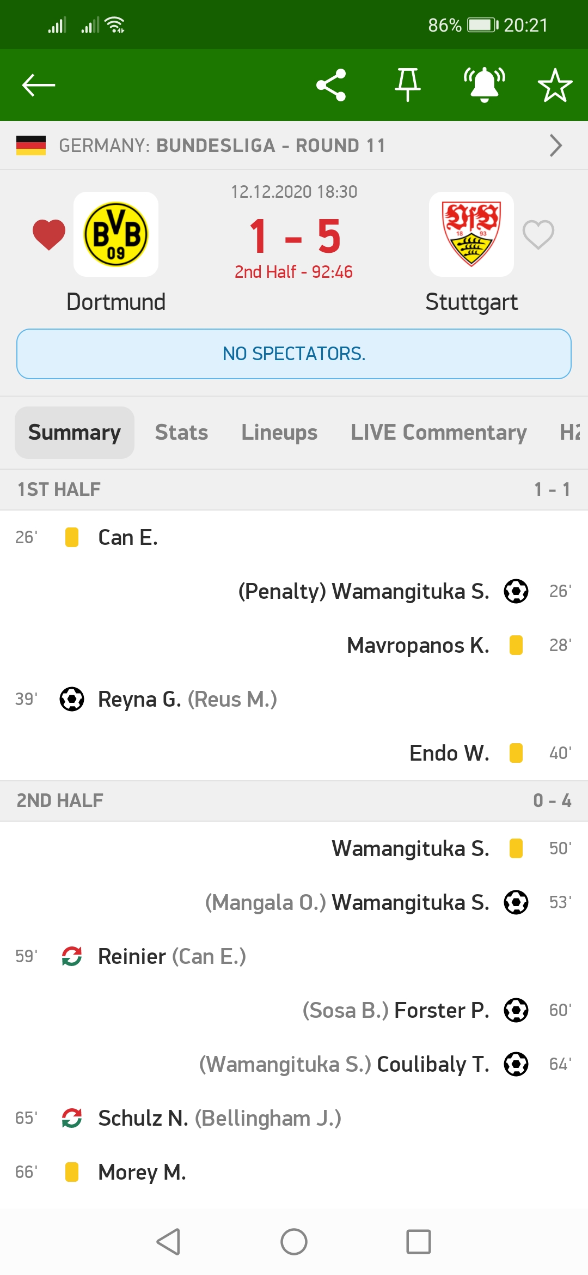The width and height of the screenshot is (588, 1275).
Task: Click the NO SPECTATORS banner
Action: point(294,353)
